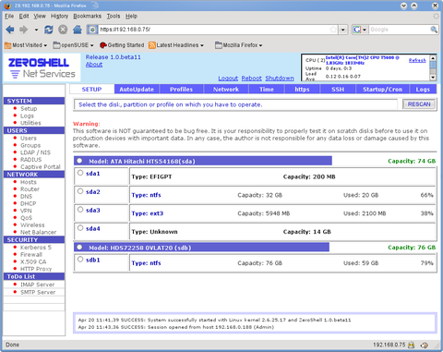Click the Forward arrow icon
Viewport: 443px width, 352px height.
[23, 30]
